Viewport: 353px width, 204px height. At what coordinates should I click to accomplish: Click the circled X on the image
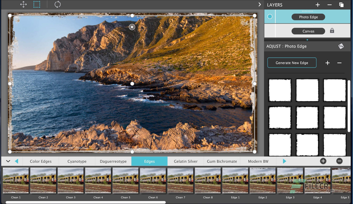132,27
